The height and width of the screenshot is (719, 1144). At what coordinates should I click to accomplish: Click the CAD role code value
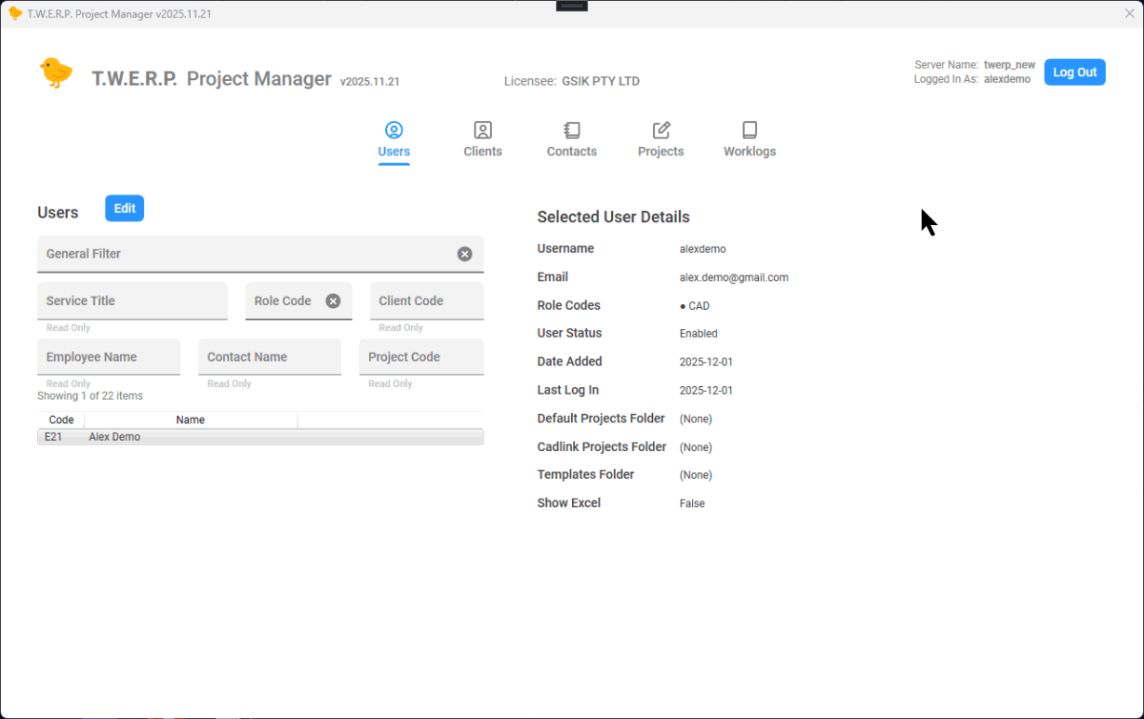pyautogui.click(x=695, y=305)
